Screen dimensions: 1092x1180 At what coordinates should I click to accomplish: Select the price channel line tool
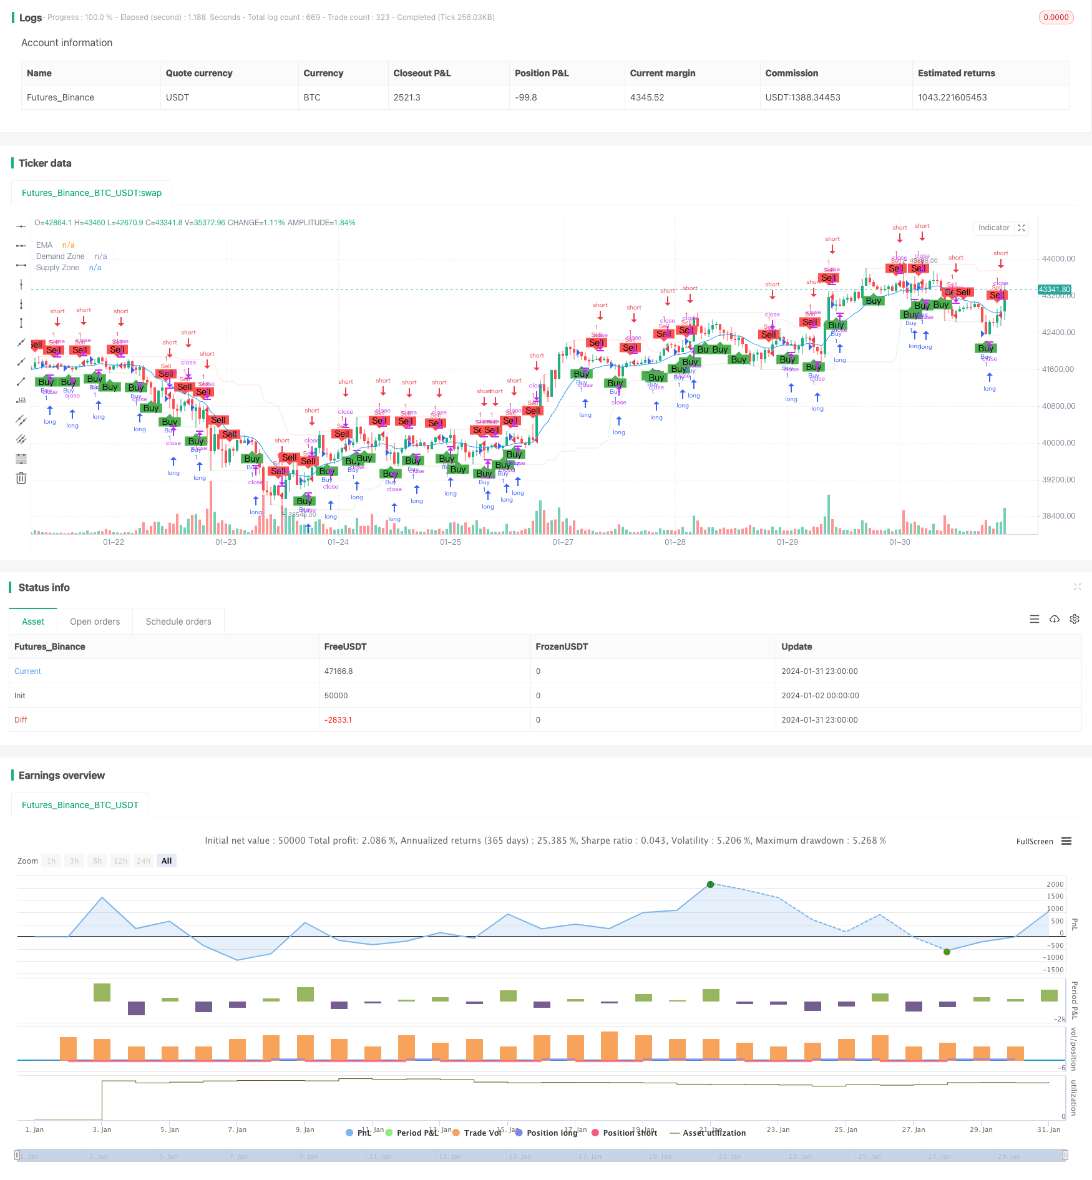point(21,420)
